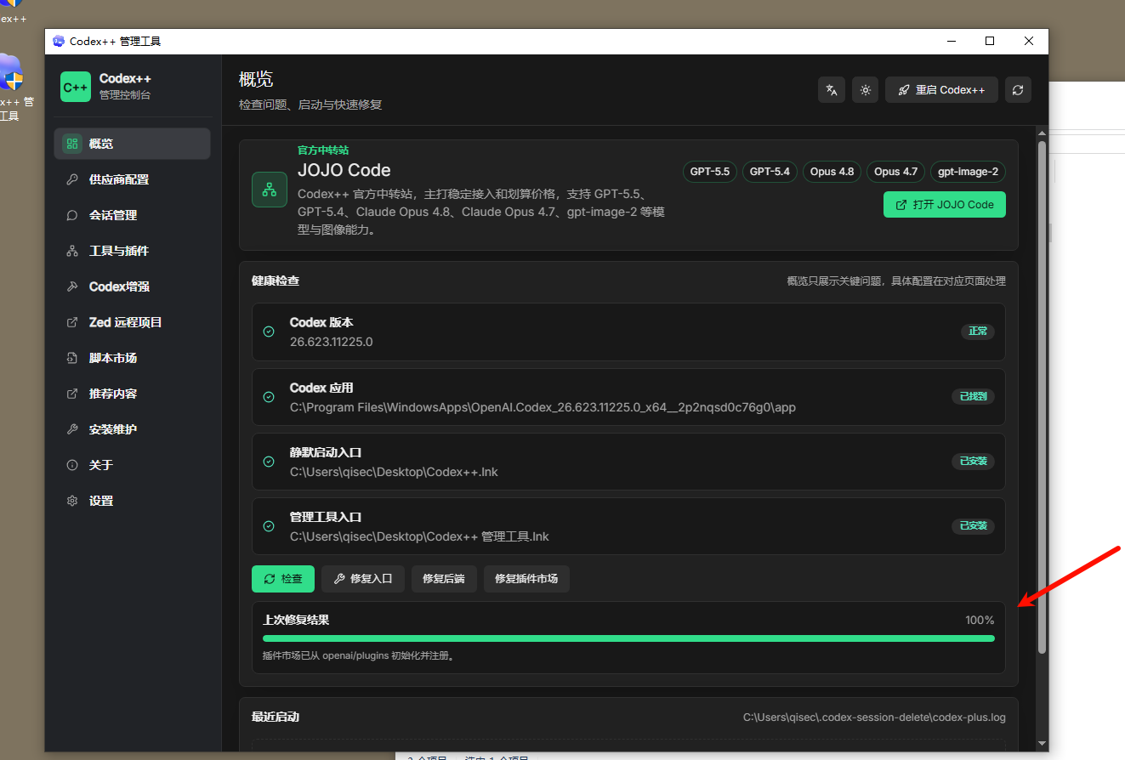Click the JOJO Code network icon
This screenshot has width=1125, height=760.
point(270,190)
